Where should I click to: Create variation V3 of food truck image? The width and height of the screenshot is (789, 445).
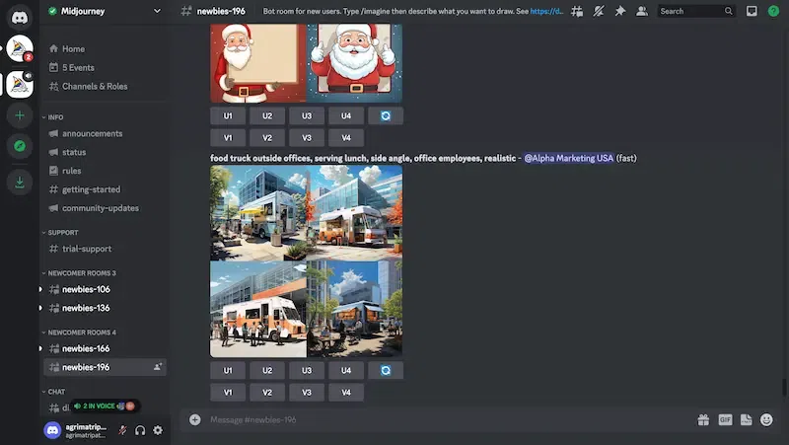pyautogui.click(x=307, y=393)
